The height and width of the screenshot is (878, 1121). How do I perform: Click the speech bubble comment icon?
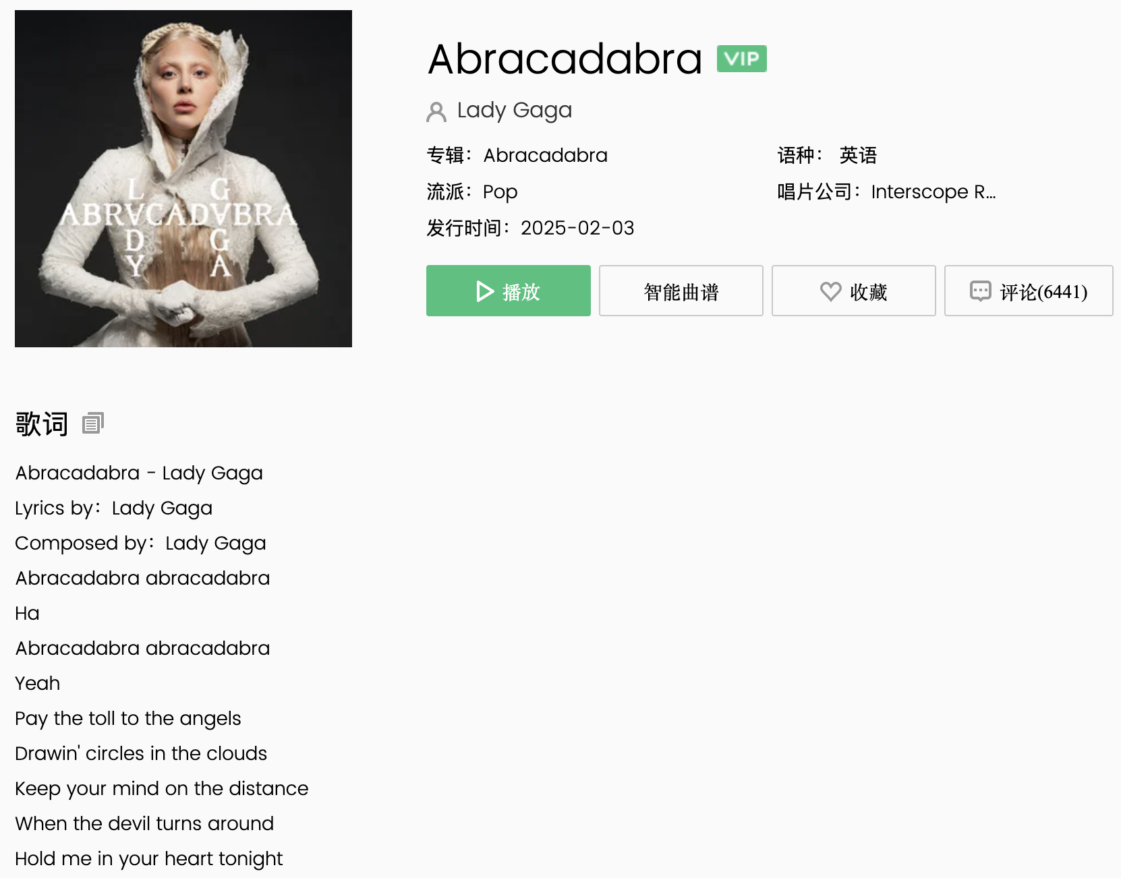[x=980, y=291]
